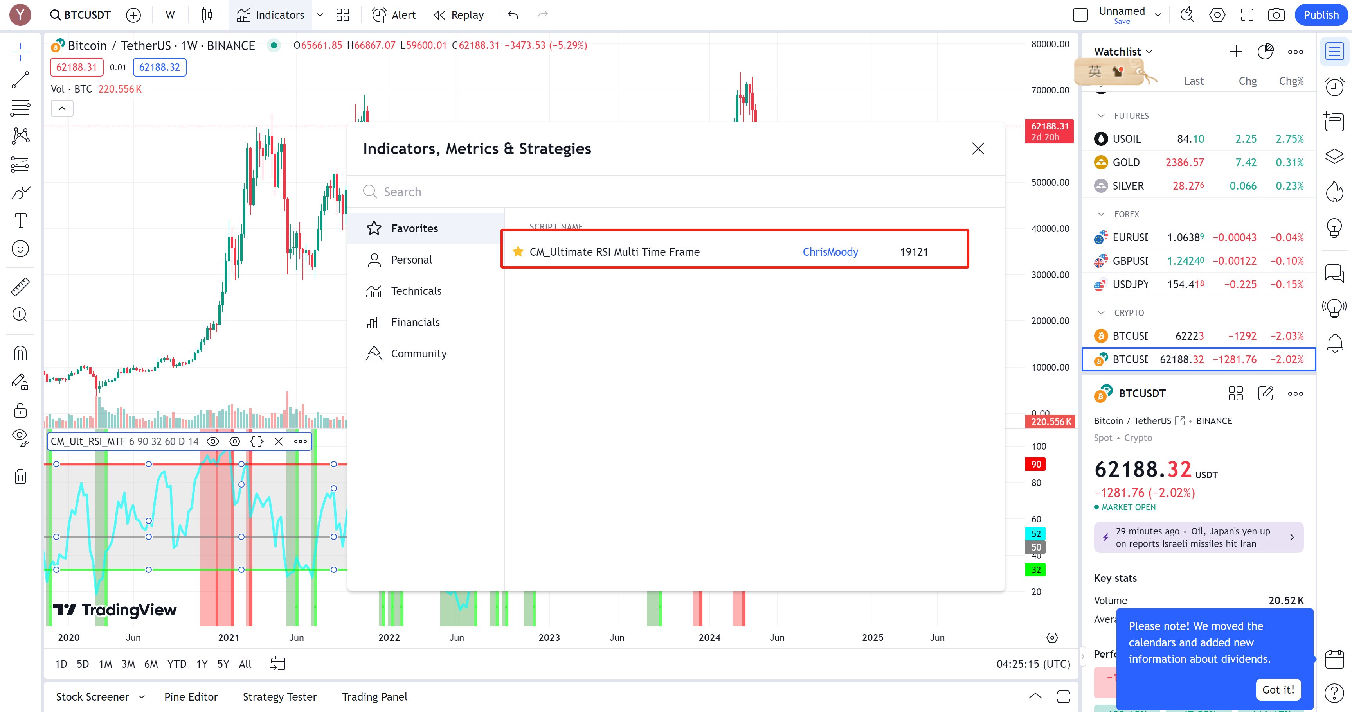Undo the last chart action

pyautogui.click(x=513, y=15)
